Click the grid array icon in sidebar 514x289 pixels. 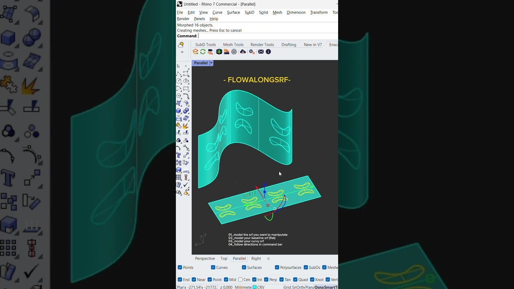point(179,177)
